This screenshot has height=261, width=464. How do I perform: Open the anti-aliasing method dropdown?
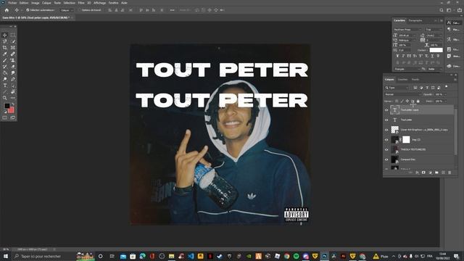[435, 69]
